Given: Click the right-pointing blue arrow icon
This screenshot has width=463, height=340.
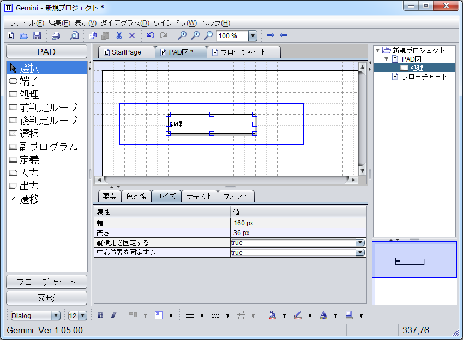Looking at the screenshot, I should click(x=270, y=35).
